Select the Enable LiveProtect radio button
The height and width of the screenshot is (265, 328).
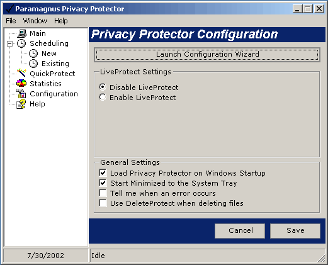coord(103,97)
